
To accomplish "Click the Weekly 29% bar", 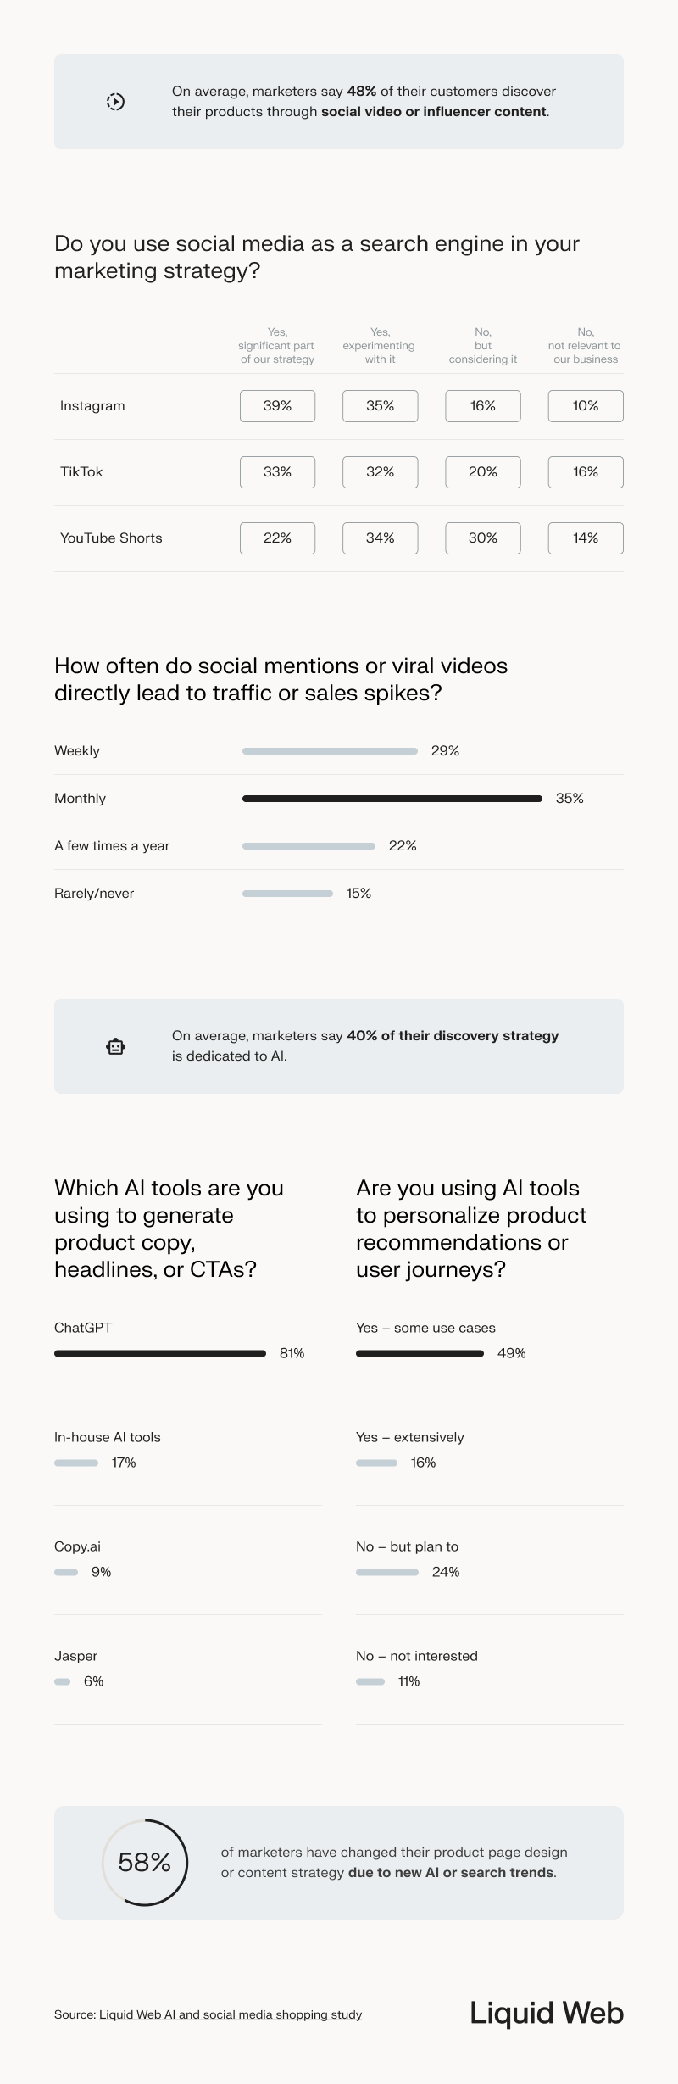I will [330, 751].
